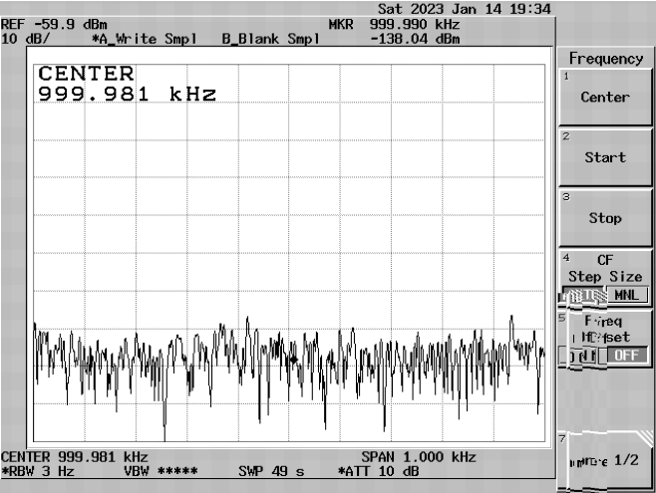Click the *A_Write Smpl trace label
This screenshot has height=493, width=656.
coord(144,39)
